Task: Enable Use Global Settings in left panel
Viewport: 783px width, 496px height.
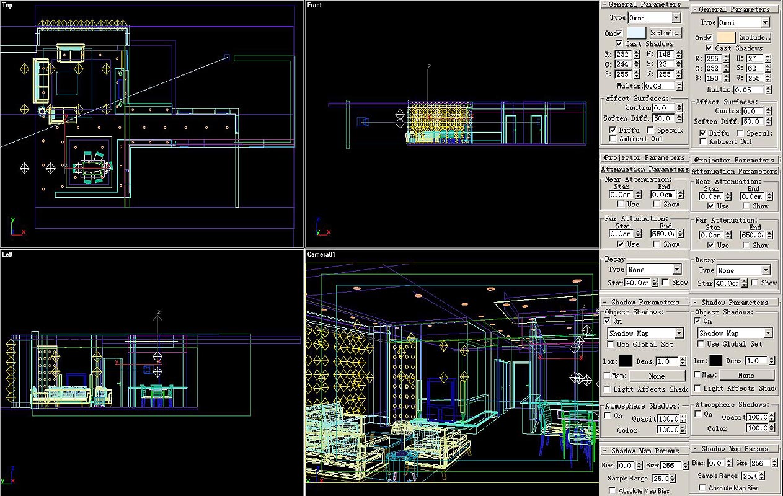Action: [611, 344]
